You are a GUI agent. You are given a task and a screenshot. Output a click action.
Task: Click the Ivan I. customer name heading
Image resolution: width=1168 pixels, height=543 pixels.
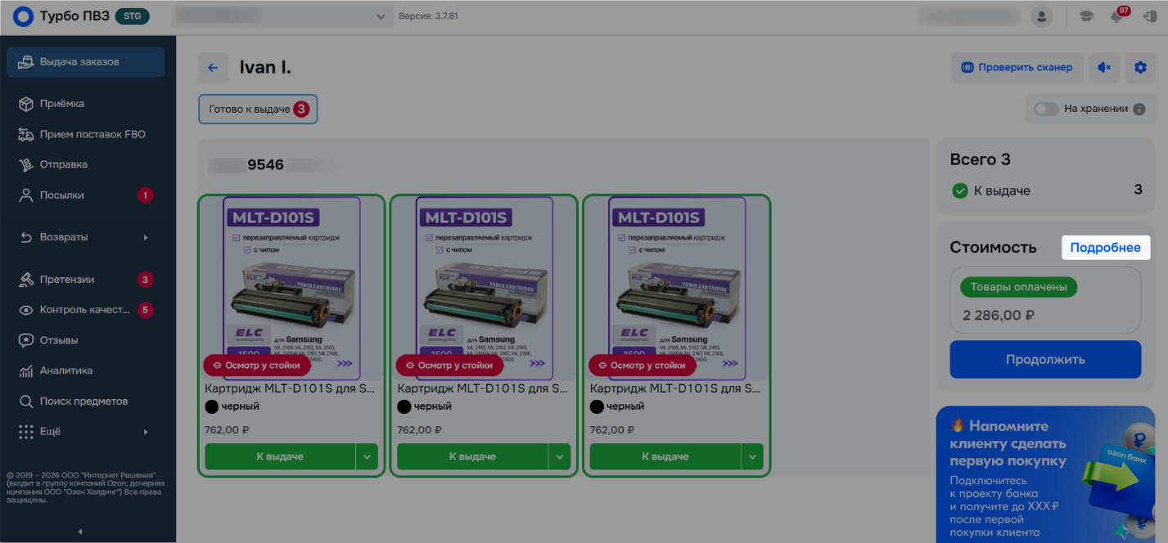(265, 68)
